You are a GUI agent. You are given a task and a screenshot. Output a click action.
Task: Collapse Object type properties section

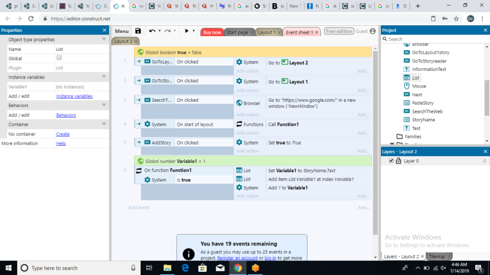(104, 39)
